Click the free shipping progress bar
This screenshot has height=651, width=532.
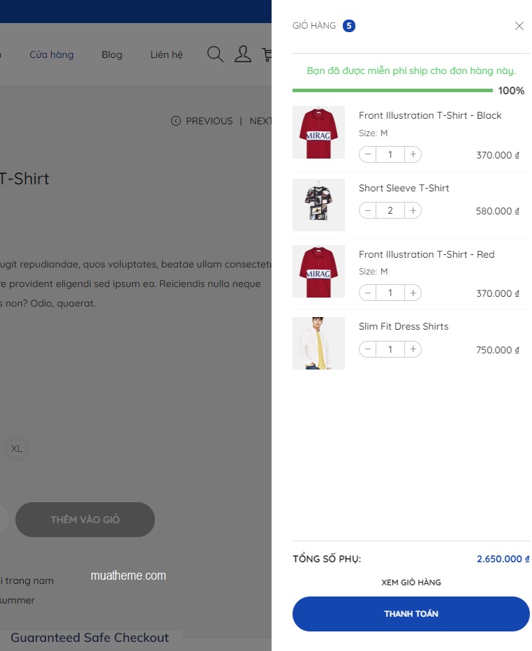point(392,91)
